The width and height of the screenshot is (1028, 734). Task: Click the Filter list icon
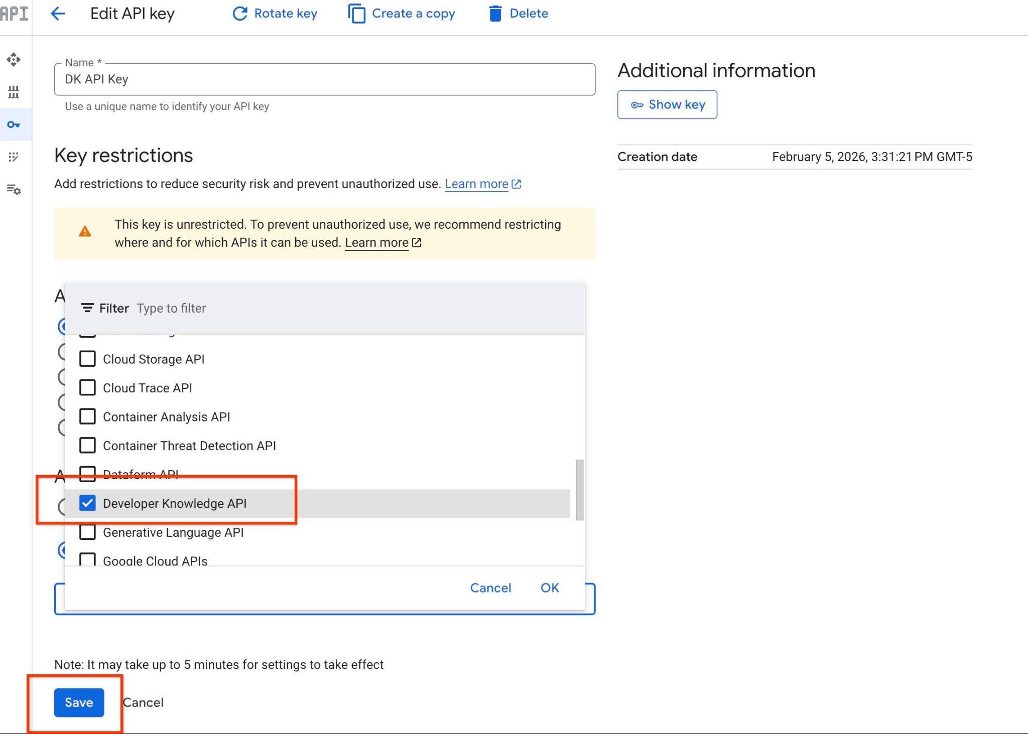click(87, 308)
